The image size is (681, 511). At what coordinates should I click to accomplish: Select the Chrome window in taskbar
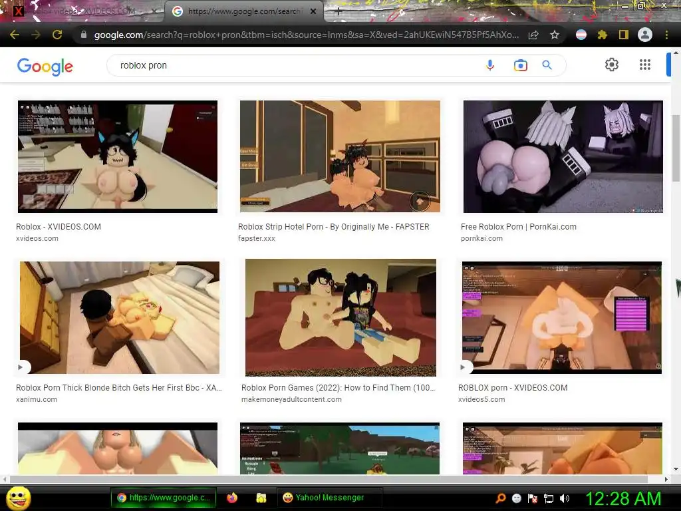(164, 498)
